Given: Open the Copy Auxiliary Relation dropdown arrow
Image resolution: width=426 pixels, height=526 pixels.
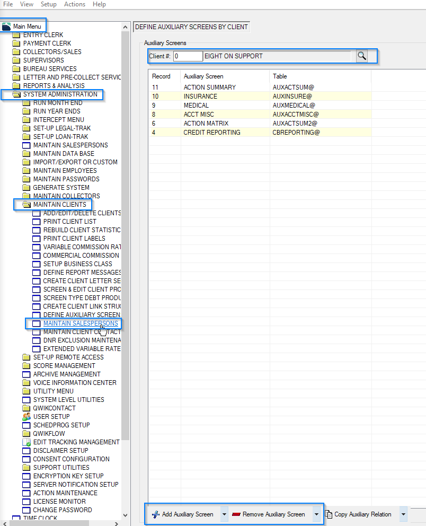Looking at the screenshot, I should [x=403, y=514].
